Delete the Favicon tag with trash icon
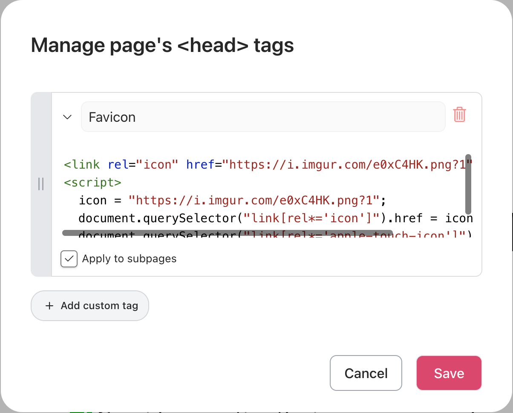Viewport: 513px width, 413px height. coord(459,115)
